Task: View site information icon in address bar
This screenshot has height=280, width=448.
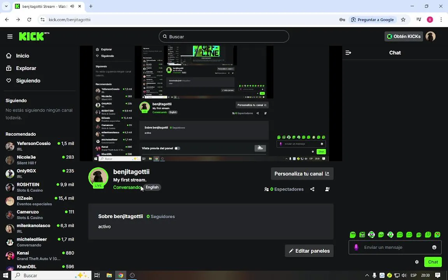Action: (42, 20)
